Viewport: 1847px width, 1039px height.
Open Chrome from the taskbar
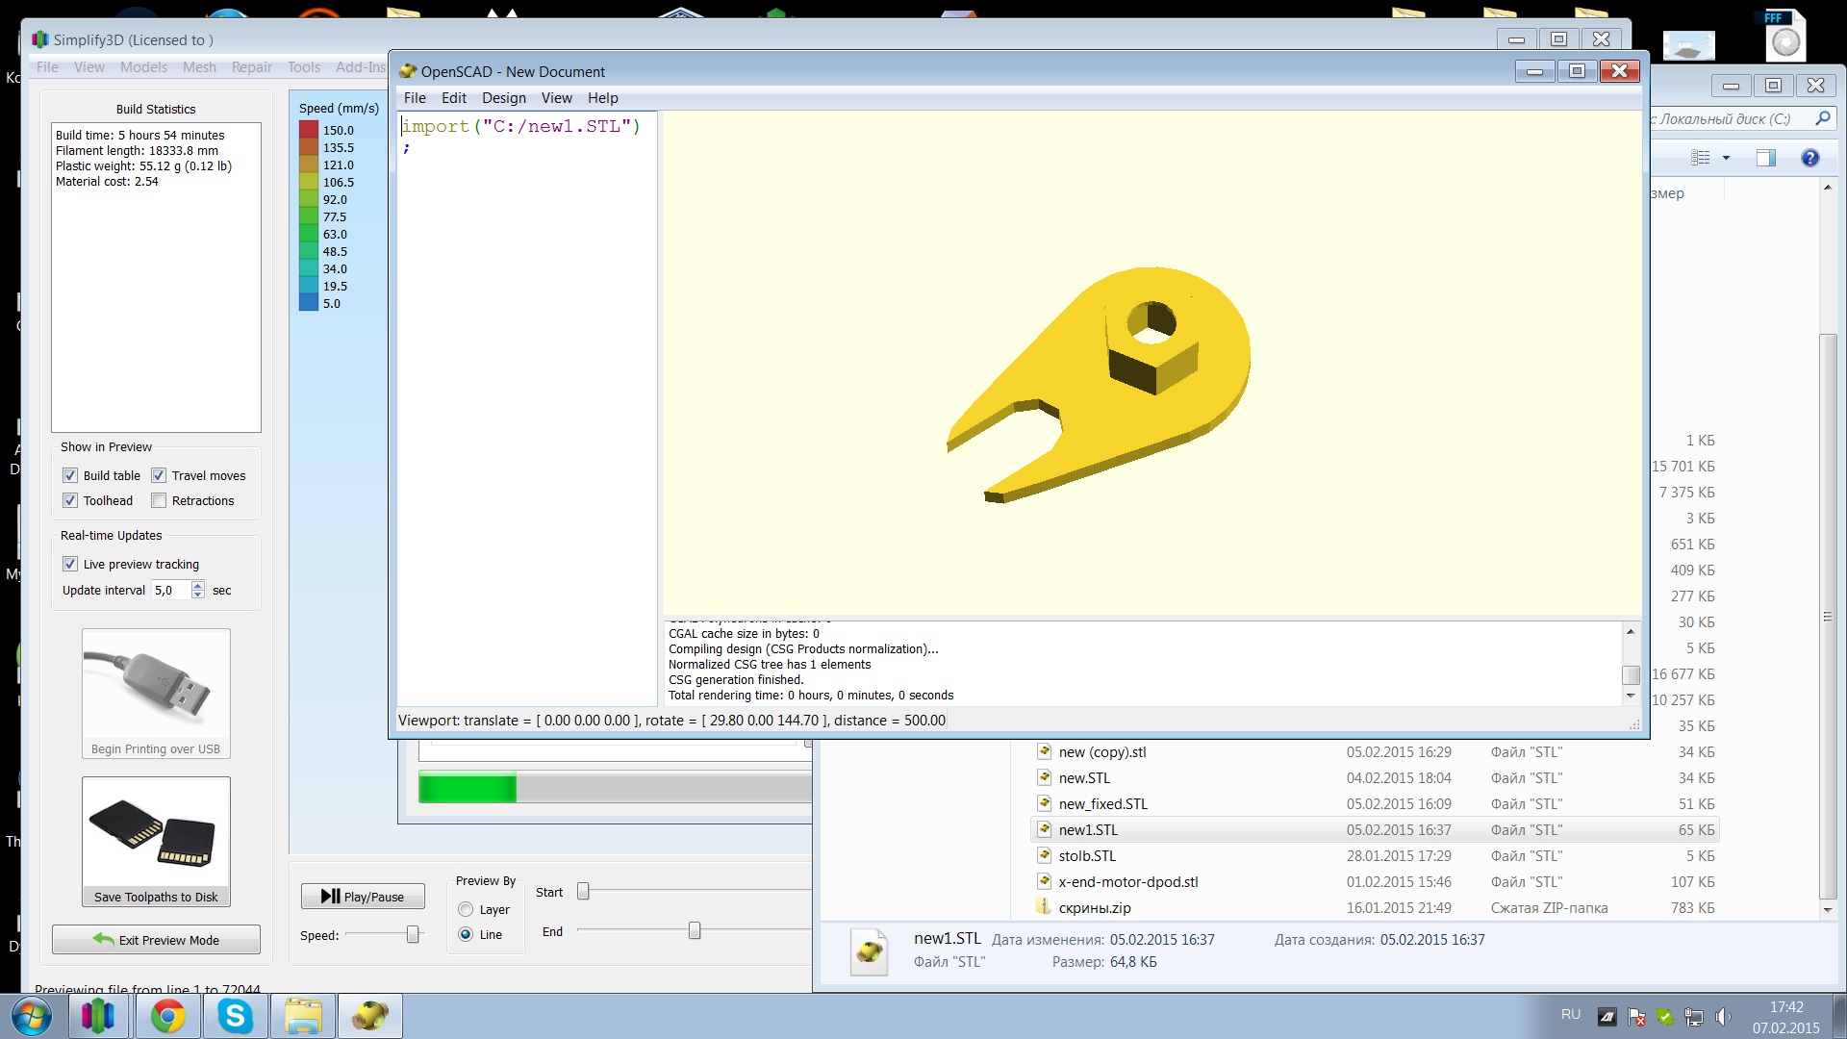(x=167, y=1016)
